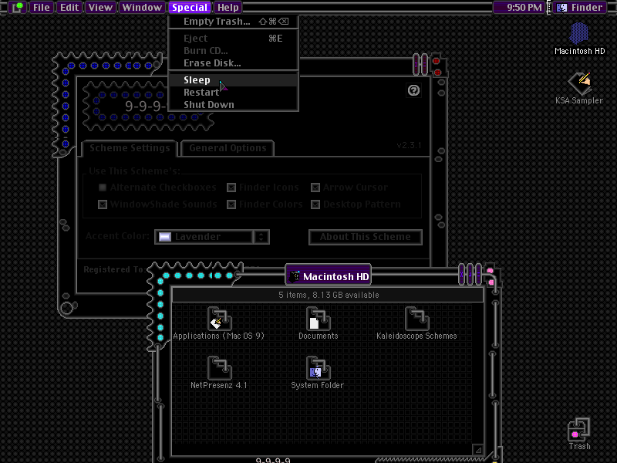Toggle the Finder Icons checkbox

pos(231,188)
